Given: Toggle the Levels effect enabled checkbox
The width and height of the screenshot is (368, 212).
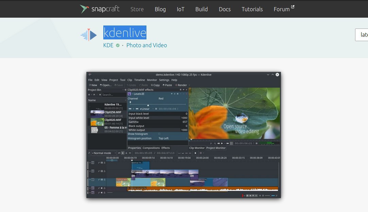Looking at the screenshot, I should [143, 94].
